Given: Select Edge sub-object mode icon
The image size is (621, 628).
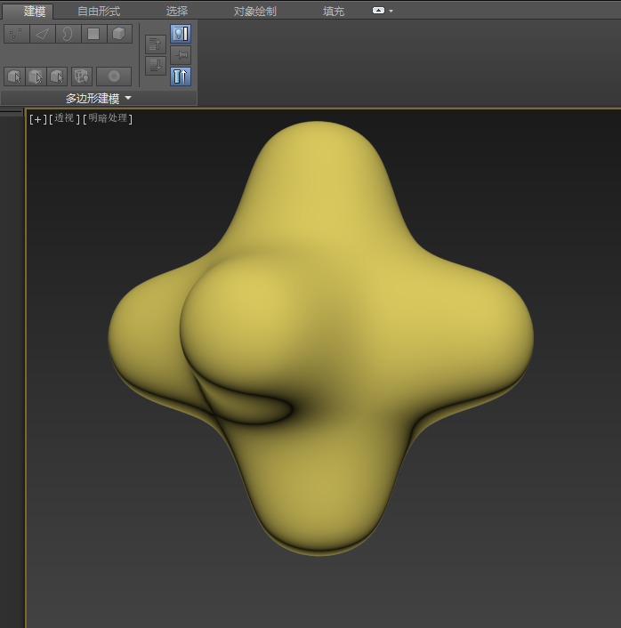Looking at the screenshot, I should click(x=42, y=34).
